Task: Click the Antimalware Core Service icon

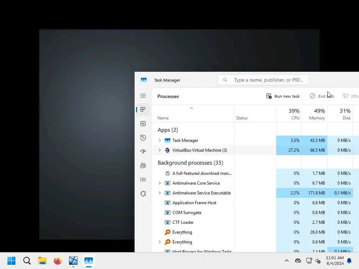Action: point(168,183)
